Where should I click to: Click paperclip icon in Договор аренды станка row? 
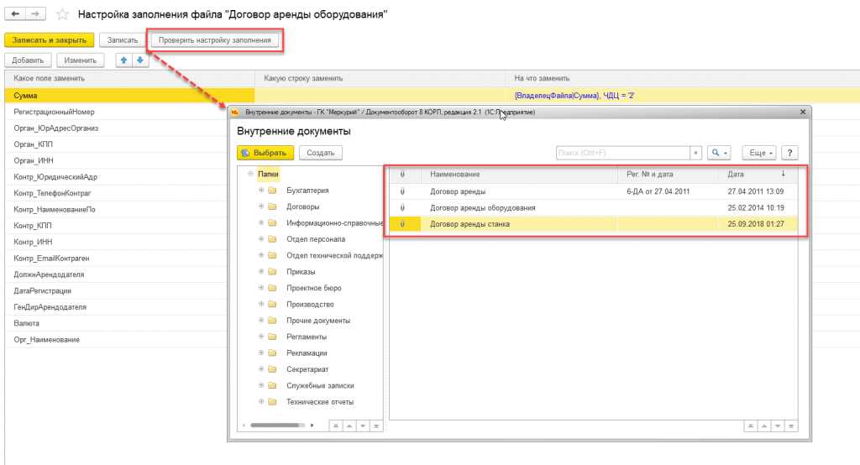point(402,224)
